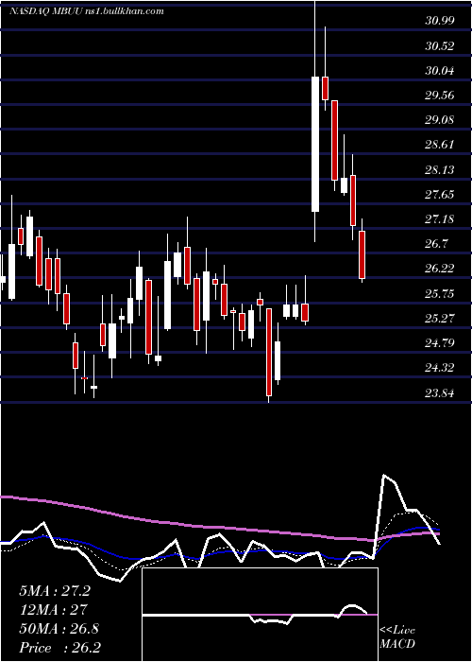
Task: Click the 28.13 price axis label
Action: (x=440, y=169)
